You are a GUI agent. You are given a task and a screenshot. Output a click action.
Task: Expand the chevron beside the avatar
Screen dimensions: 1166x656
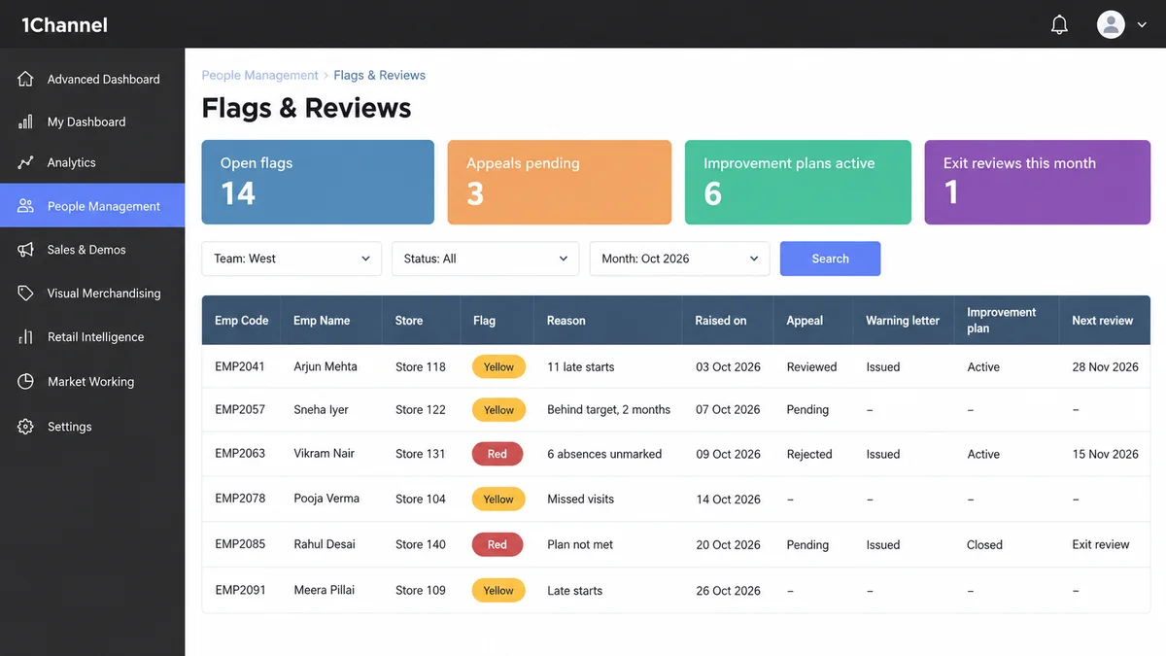click(1142, 25)
